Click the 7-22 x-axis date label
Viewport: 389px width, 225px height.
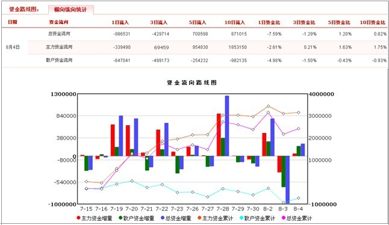[x=162, y=209]
